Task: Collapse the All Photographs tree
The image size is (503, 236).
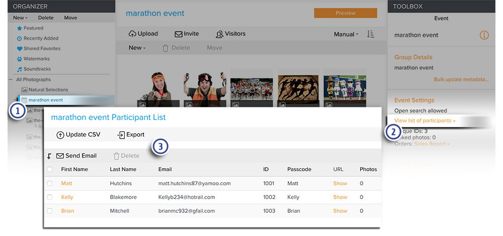Action: tap(10, 80)
